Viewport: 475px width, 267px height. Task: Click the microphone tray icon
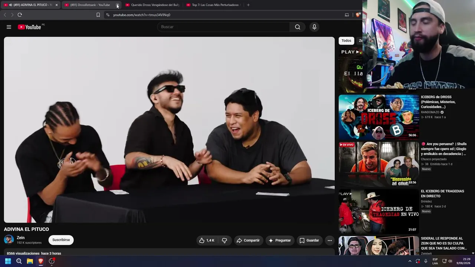426,261
